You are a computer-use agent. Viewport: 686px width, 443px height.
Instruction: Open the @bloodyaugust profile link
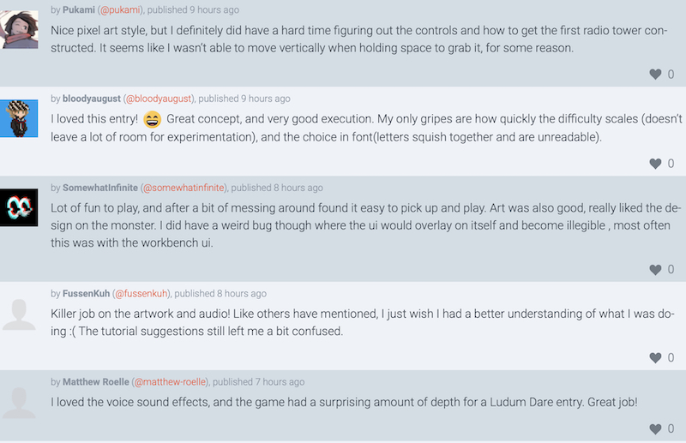pos(159,99)
